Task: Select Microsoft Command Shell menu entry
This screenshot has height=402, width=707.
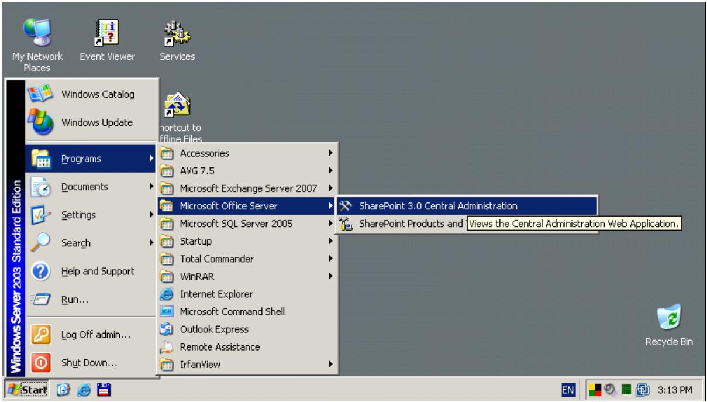Action: tap(247, 312)
